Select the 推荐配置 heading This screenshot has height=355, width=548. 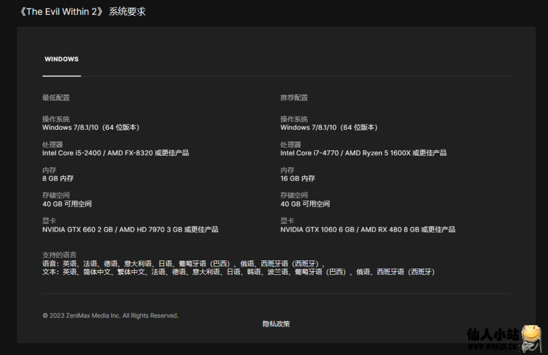tap(294, 98)
